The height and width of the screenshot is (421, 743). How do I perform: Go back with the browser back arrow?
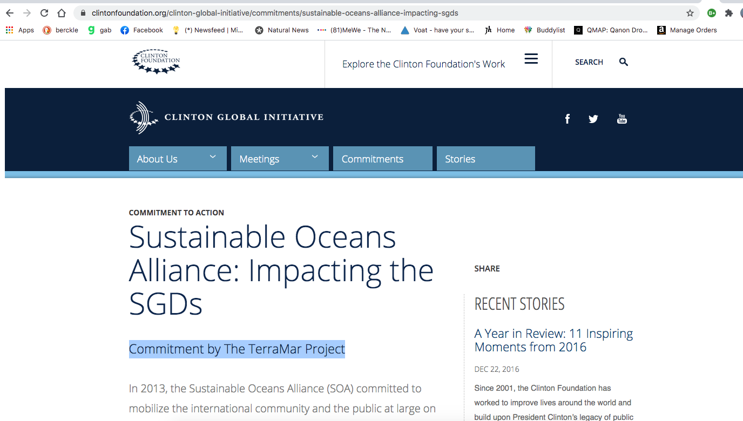[10, 13]
